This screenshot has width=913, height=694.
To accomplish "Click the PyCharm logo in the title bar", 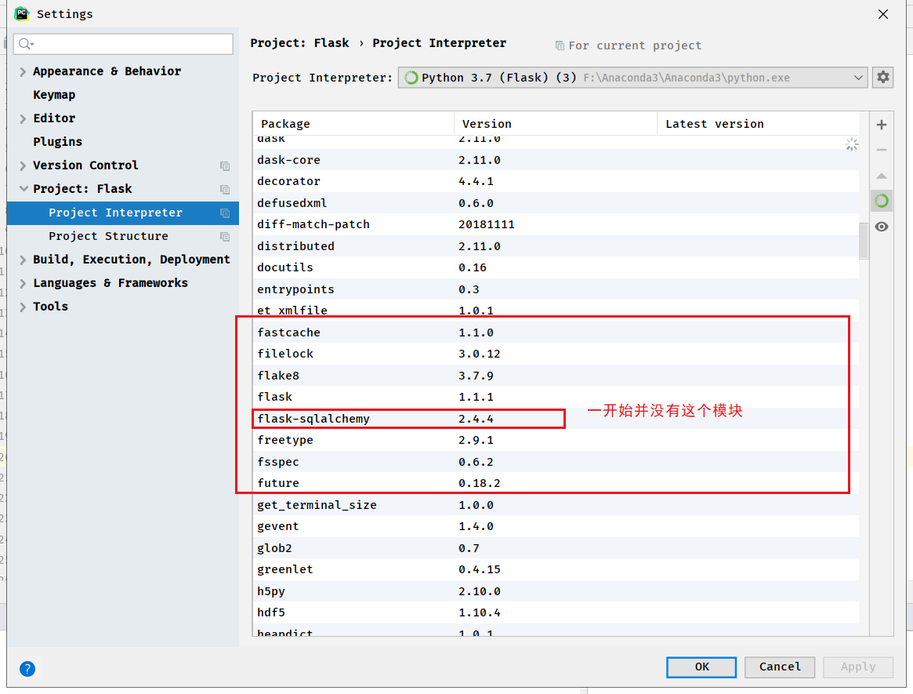I will (x=21, y=13).
